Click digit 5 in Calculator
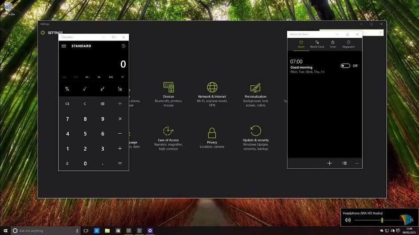Viewport: 419px width, 235px height. point(85,134)
